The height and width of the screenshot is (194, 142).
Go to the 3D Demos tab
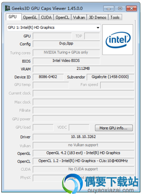tap(98, 17)
